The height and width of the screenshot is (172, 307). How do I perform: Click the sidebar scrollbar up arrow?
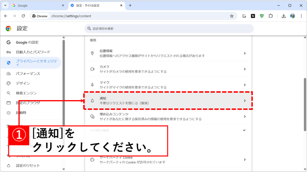tap(64, 37)
